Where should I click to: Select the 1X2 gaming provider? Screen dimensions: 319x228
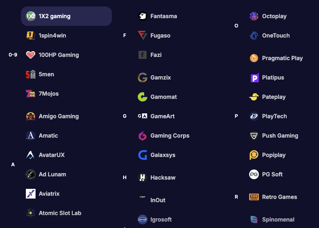(66, 16)
